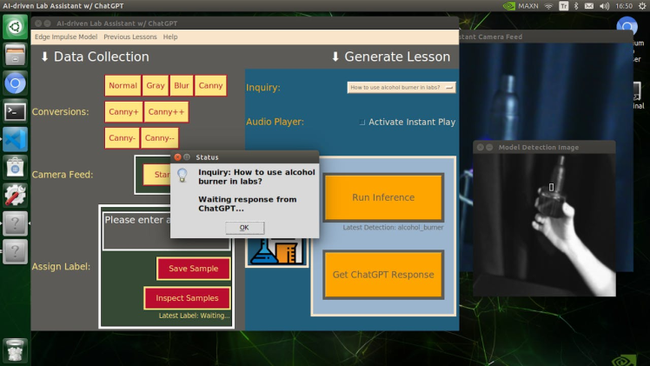The width and height of the screenshot is (650, 366).
Task: Click the NVIDIA MAXN power mode indicator
Action: coord(521,6)
